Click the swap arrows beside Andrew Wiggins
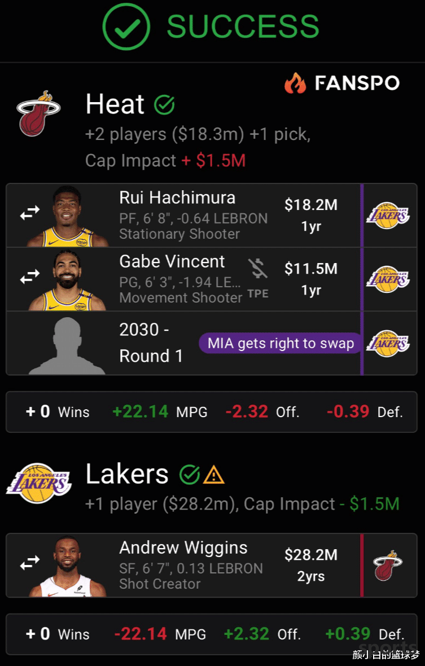425x666 pixels. click(x=30, y=562)
